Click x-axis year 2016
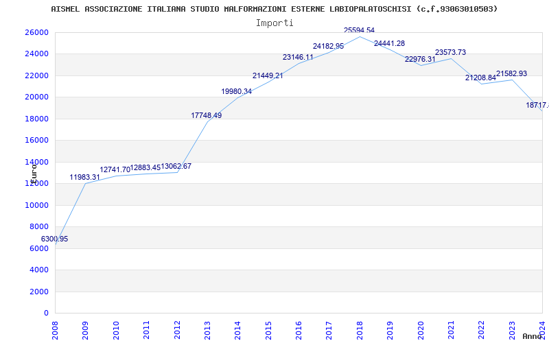 tap(299, 330)
